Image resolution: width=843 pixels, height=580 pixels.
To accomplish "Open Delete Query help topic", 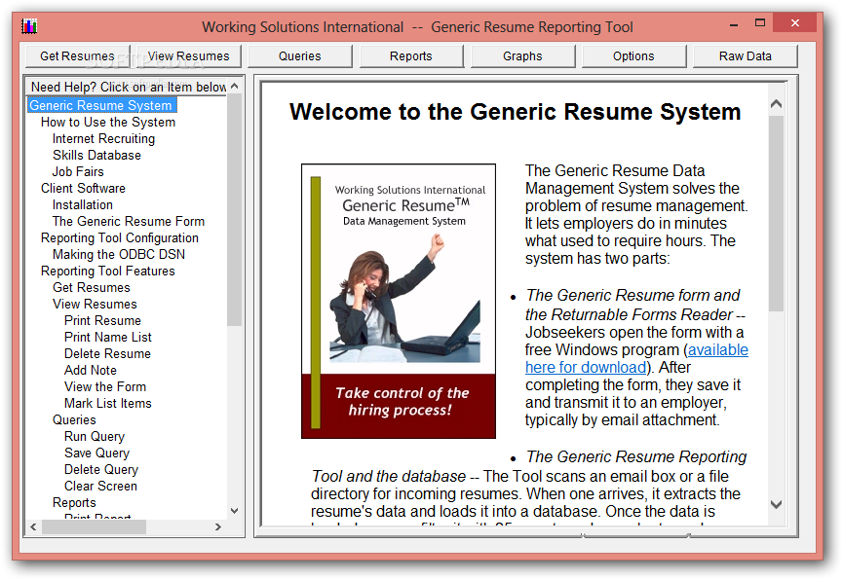I will pos(101,470).
